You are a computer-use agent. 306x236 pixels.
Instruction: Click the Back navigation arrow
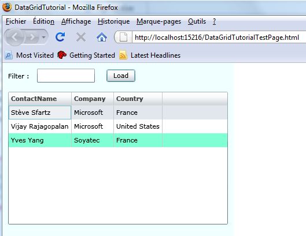(x=14, y=37)
